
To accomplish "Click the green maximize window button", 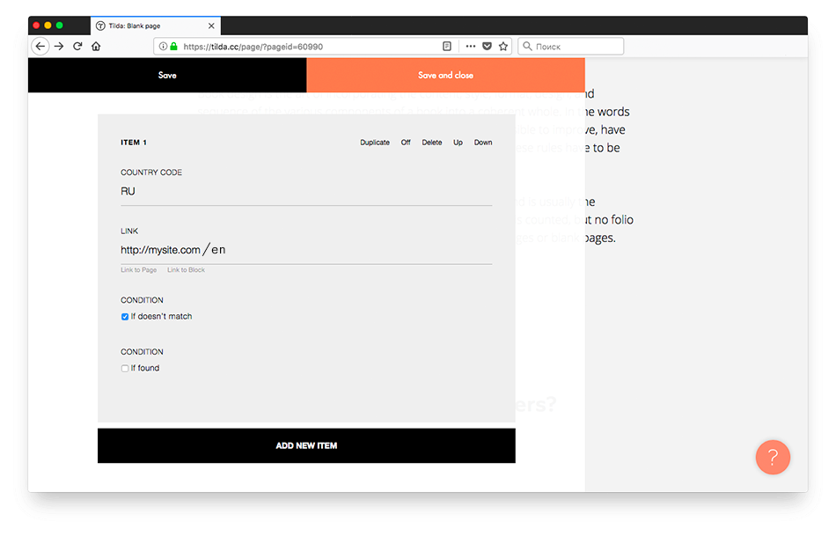I will (x=60, y=25).
